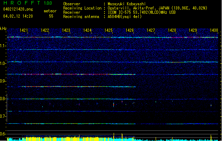Screen dimensions: 222x141
Task: Click the 0.8 frequency axis label
Action: click(x=3, y=99)
